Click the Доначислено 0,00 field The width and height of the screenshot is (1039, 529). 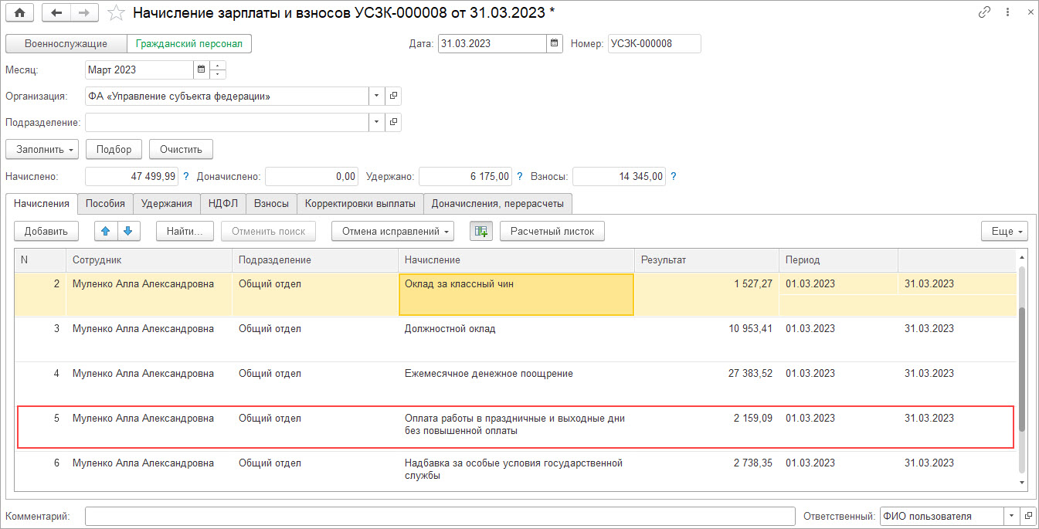pyautogui.click(x=311, y=176)
